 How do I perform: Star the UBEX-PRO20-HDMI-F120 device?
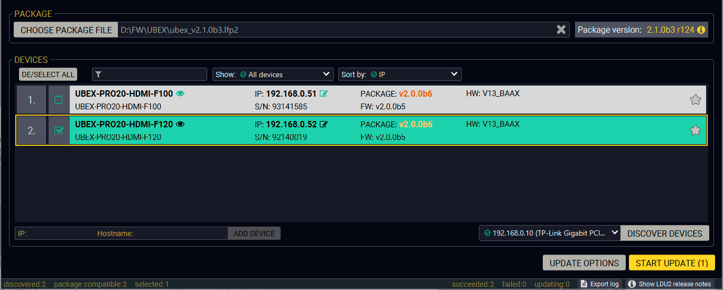click(696, 130)
